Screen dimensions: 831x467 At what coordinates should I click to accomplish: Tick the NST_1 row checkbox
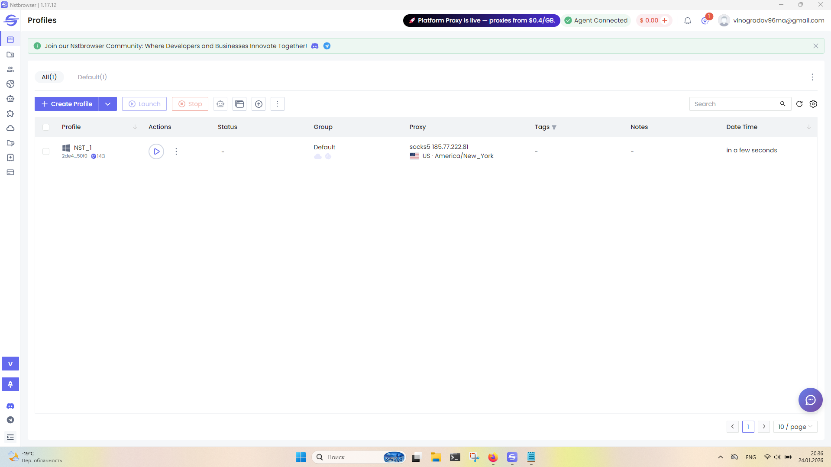pyautogui.click(x=46, y=151)
